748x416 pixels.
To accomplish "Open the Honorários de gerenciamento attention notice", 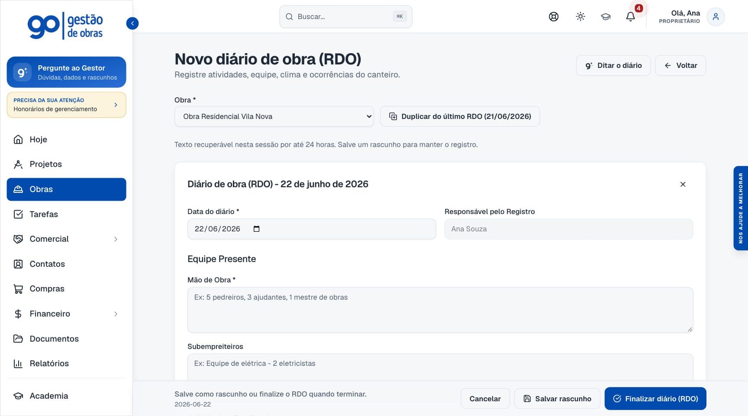I will pyautogui.click(x=66, y=105).
